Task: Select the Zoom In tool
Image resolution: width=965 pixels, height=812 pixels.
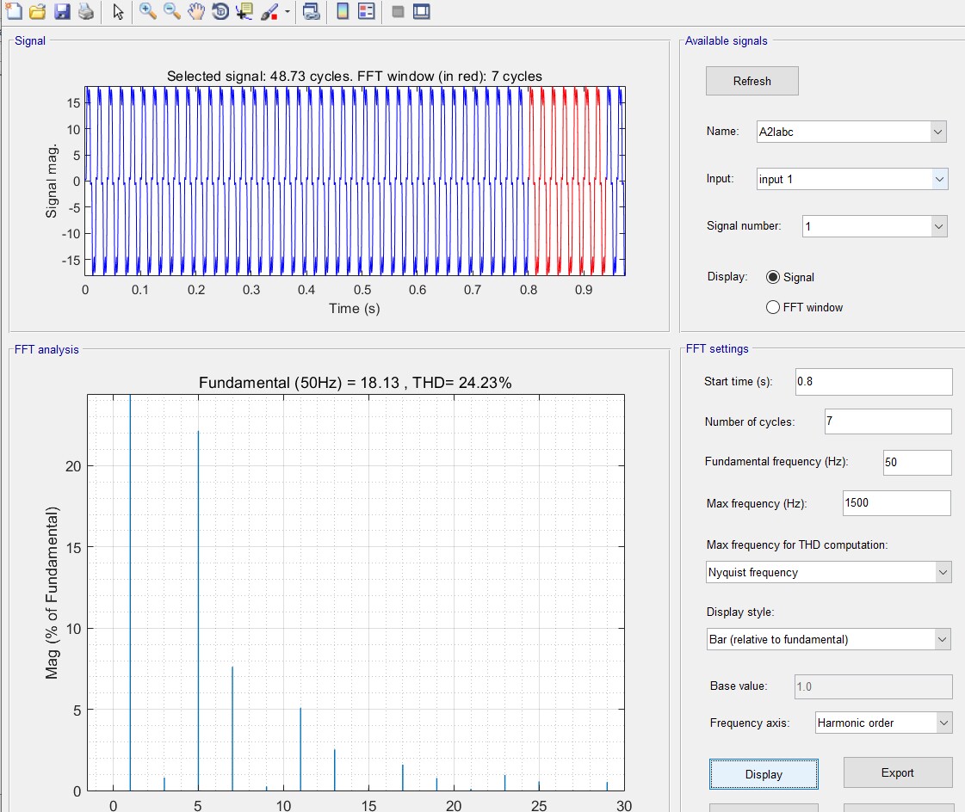Action: pyautogui.click(x=146, y=12)
